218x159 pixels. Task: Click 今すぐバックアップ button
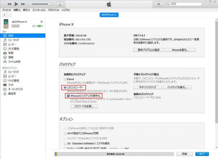pyautogui.click(x=147, y=87)
